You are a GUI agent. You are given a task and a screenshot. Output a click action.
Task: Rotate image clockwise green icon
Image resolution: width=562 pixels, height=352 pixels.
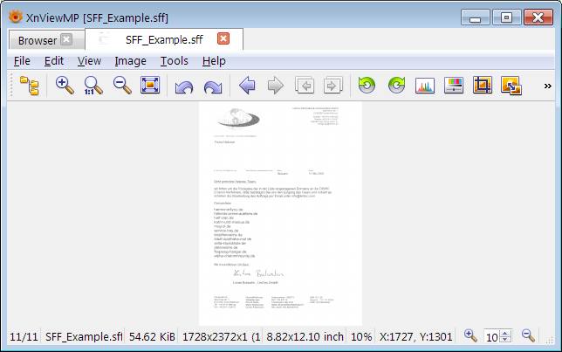pos(396,86)
